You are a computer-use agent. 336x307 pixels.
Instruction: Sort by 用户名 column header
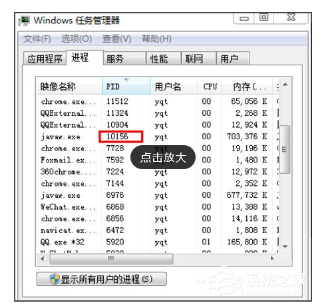pos(174,87)
